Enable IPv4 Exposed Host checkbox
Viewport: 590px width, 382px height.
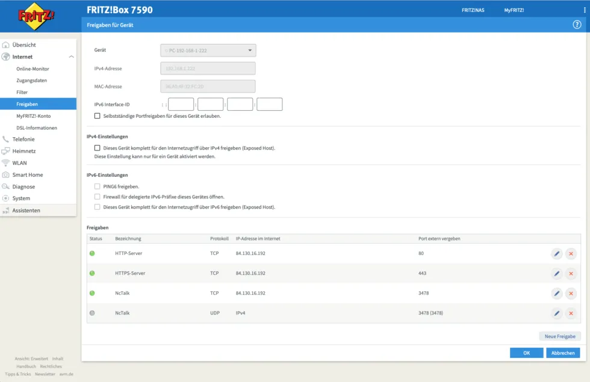pos(98,147)
